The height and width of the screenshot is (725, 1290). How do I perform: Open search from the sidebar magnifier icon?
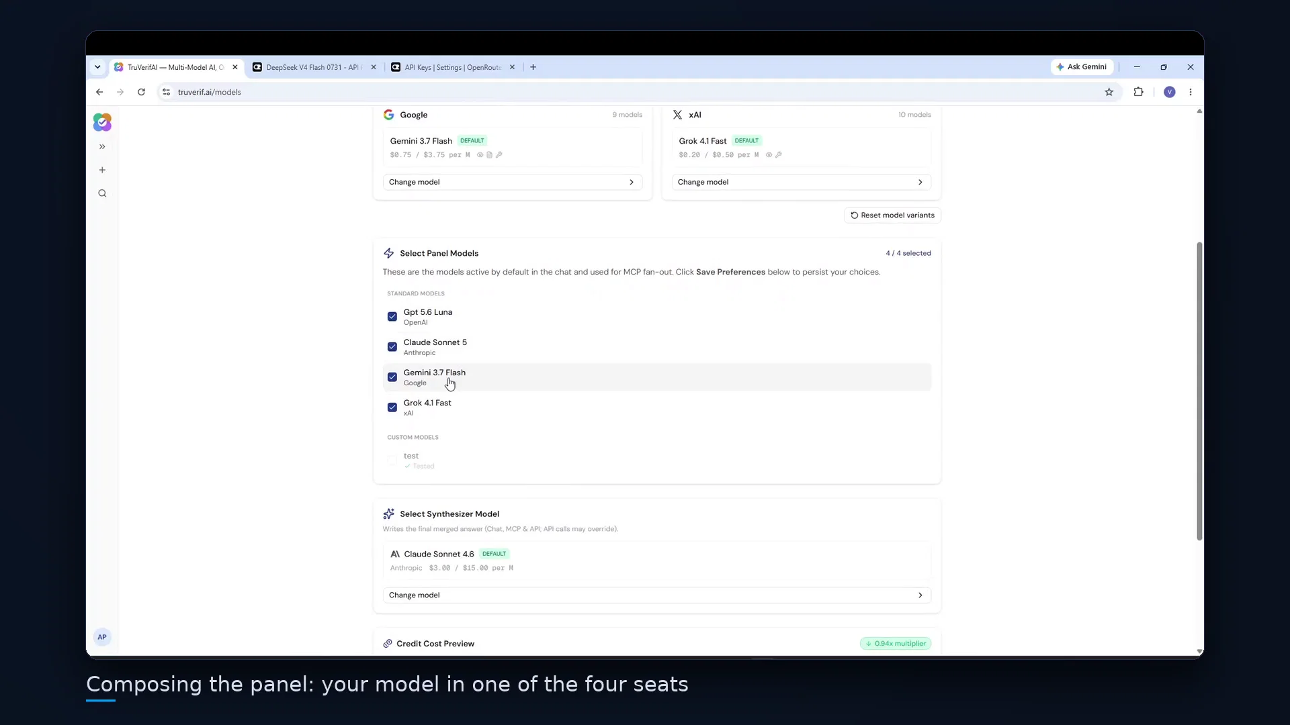tap(102, 193)
